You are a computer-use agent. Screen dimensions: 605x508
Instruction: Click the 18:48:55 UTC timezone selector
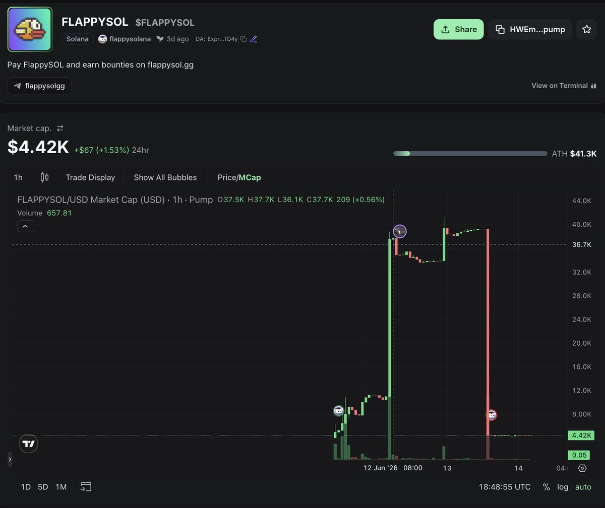505,487
